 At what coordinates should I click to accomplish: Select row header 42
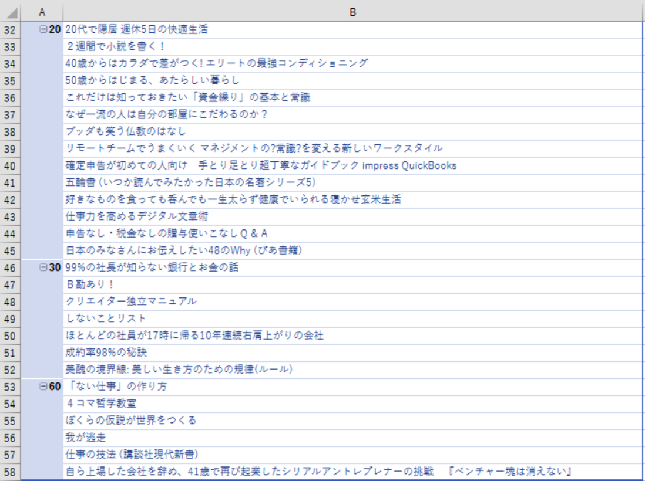click(x=11, y=200)
